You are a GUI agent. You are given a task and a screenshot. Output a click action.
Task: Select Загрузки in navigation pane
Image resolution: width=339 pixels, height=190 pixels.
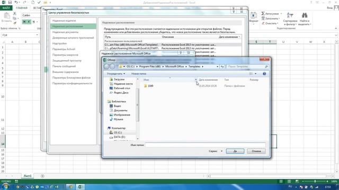(119, 79)
